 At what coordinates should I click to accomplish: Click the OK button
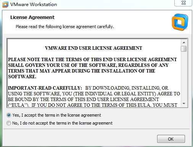point(171,139)
